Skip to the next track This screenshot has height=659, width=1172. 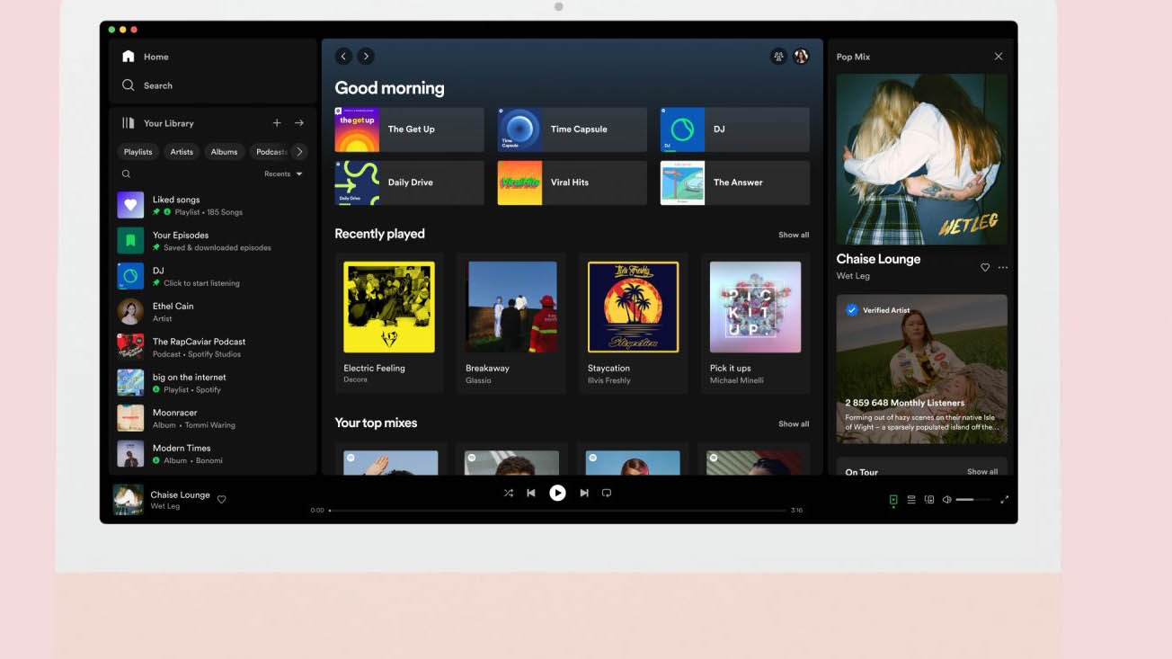[584, 493]
